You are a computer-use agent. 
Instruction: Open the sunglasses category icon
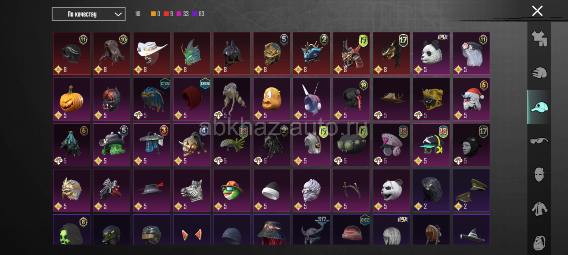pyautogui.click(x=539, y=141)
